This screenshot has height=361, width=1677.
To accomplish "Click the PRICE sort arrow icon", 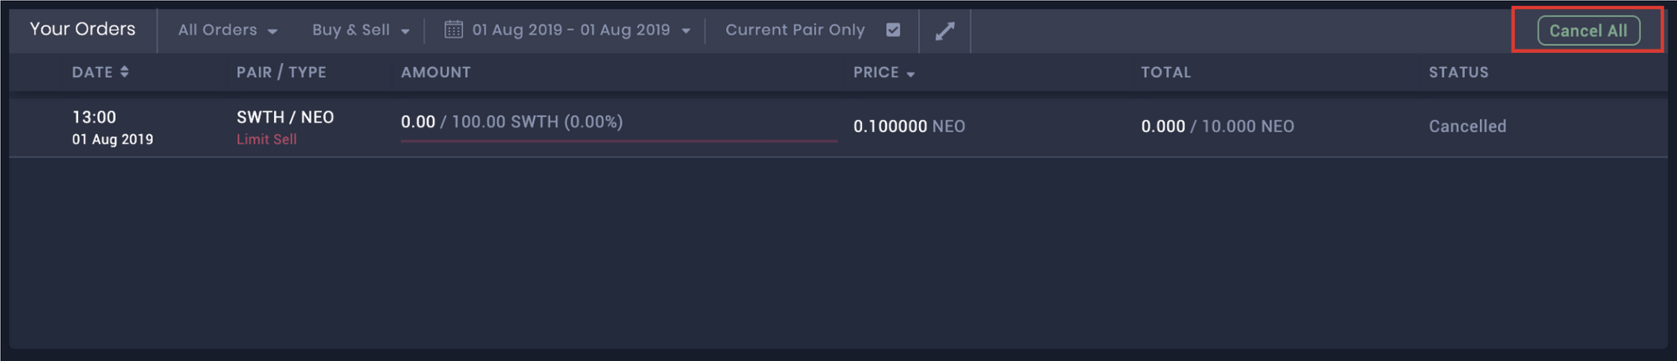I will point(911,75).
